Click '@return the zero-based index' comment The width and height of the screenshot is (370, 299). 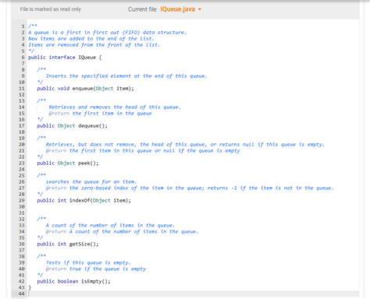pos(190,188)
